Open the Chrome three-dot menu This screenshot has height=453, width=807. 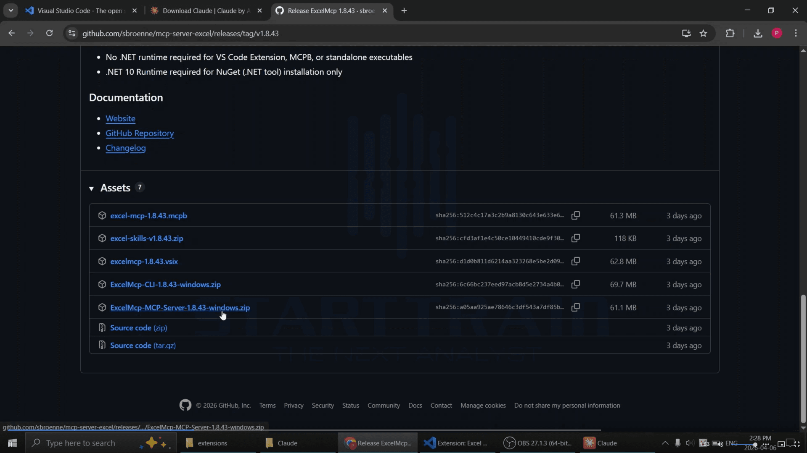coord(796,33)
